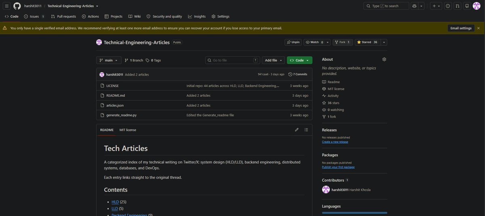This screenshot has width=485, height=216.
Task: Open the hamburger navigation menu
Action: [x=7, y=6]
